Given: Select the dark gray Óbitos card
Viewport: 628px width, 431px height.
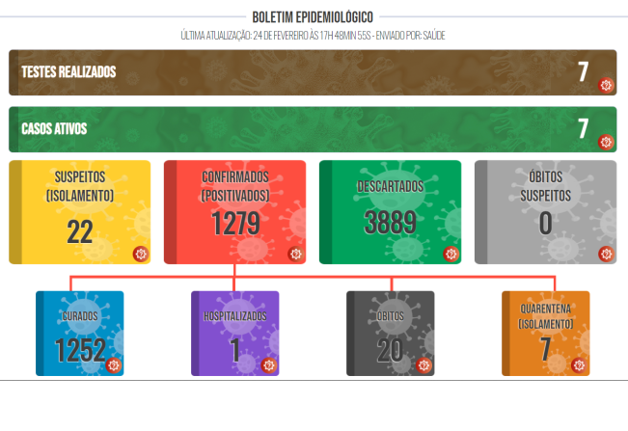Looking at the screenshot, I should pyautogui.click(x=391, y=334).
